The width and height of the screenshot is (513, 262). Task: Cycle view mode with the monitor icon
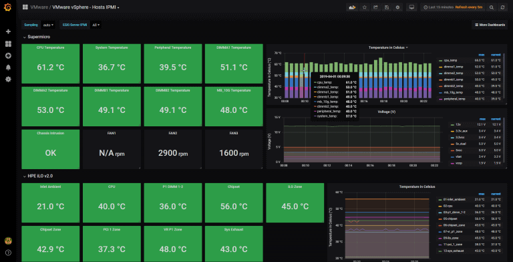click(412, 7)
